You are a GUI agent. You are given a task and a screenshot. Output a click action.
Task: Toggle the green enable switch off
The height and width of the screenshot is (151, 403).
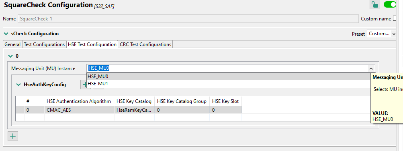(390, 5)
